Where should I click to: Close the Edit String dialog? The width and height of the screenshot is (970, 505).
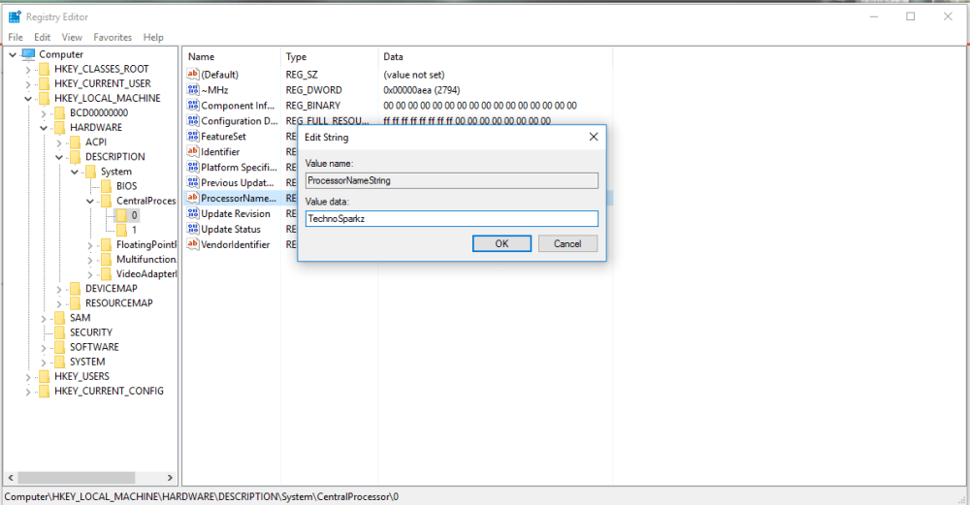(x=593, y=137)
